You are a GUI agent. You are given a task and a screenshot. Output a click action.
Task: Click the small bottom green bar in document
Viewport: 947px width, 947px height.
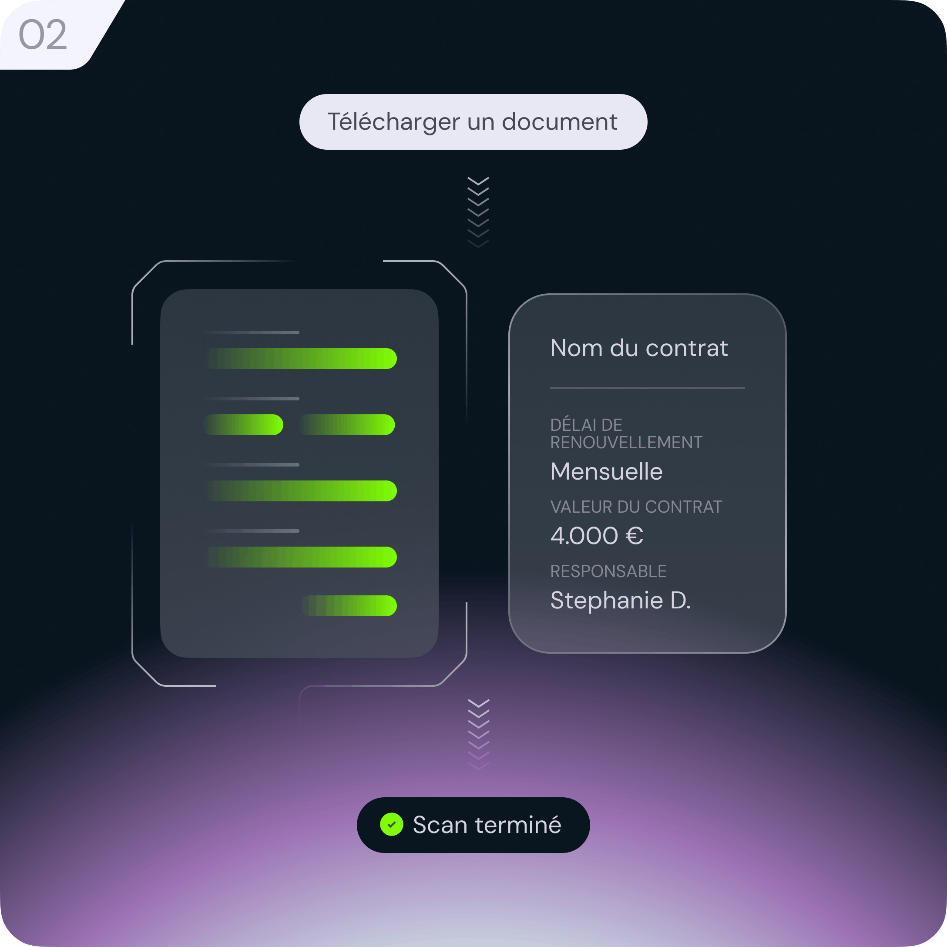tap(349, 606)
